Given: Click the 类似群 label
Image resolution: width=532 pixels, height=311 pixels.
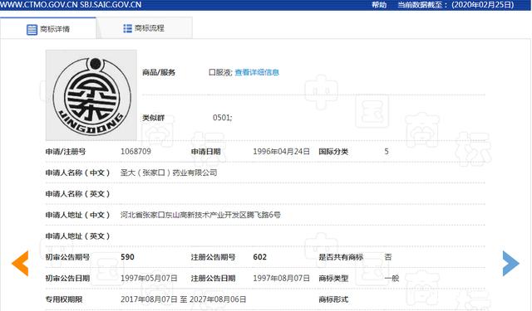Looking at the screenshot, I should pos(153,118).
